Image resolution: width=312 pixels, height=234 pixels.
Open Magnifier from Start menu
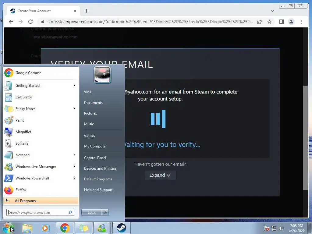pos(41,132)
